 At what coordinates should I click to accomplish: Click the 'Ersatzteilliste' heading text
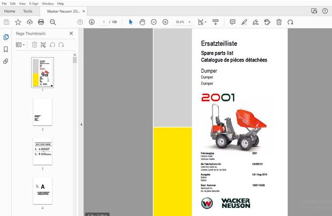[x=219, y=43]
